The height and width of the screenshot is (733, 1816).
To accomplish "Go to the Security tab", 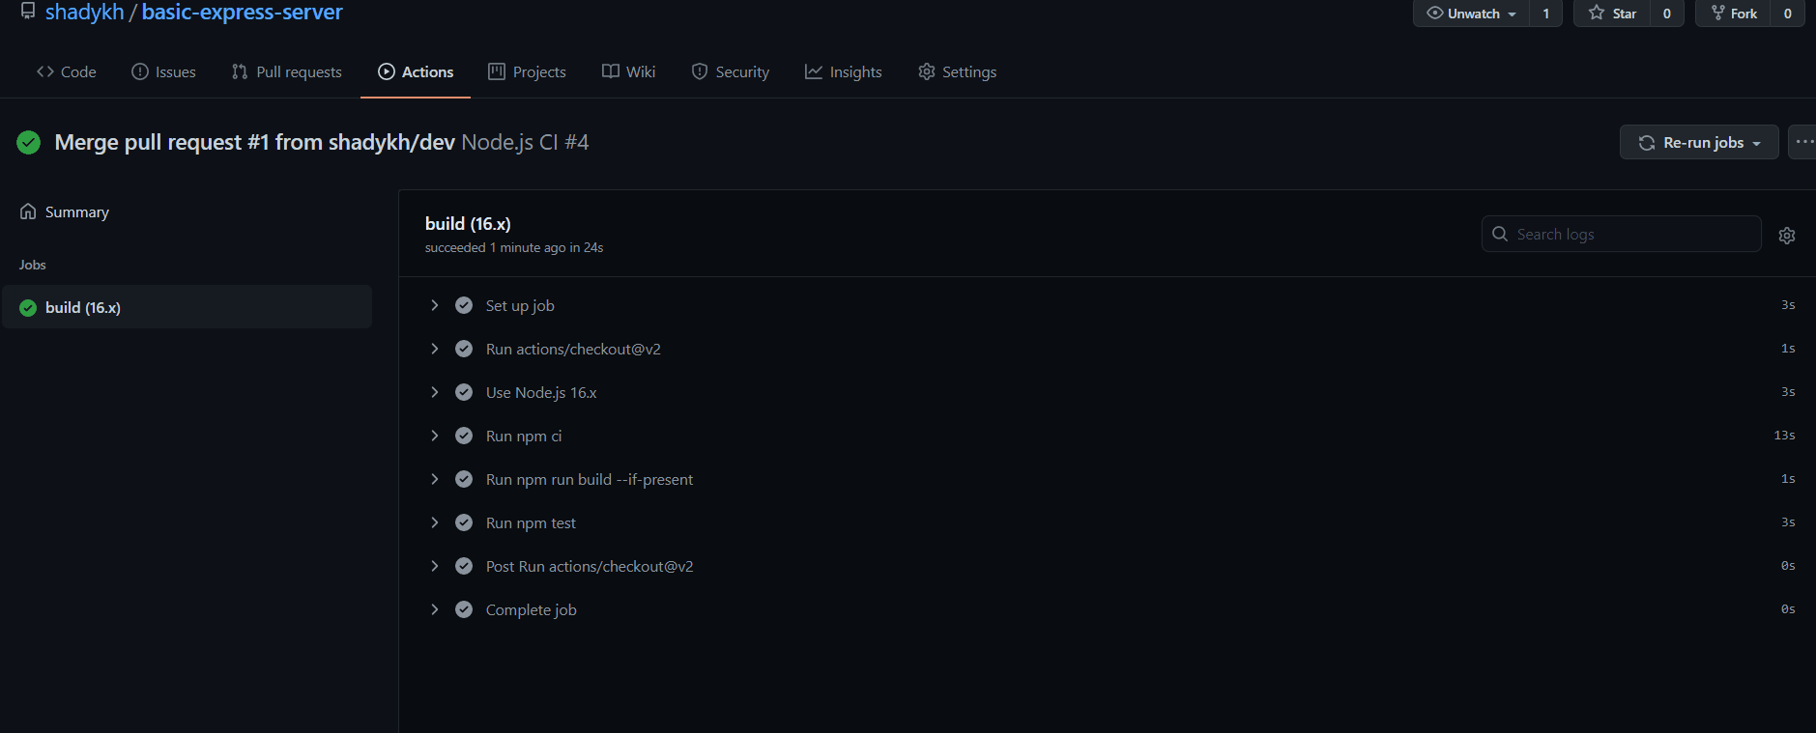I will point(731,71).
